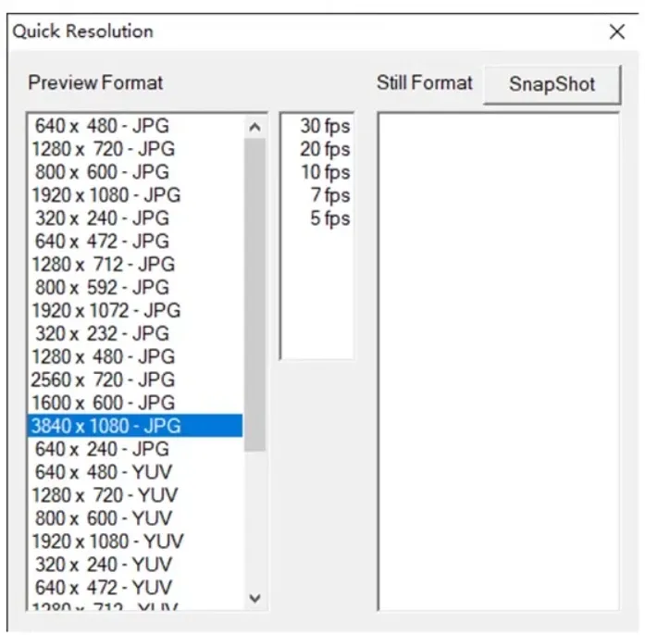Select 800 x 600 - YUV preview format
Screen dimensions: 645x635
click(135, 517)
